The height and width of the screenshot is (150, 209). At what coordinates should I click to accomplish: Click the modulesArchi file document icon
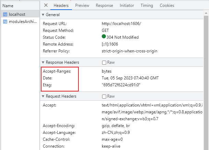5,22
